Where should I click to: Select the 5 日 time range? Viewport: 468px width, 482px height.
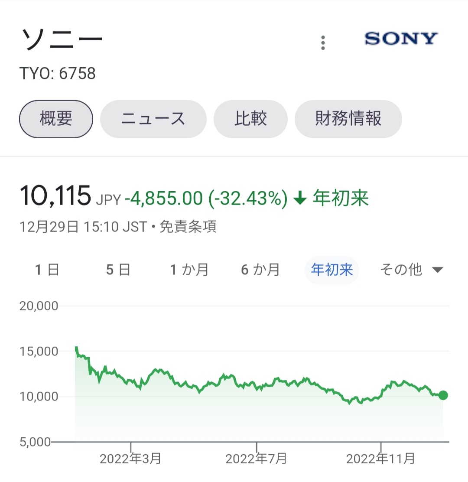118,270
